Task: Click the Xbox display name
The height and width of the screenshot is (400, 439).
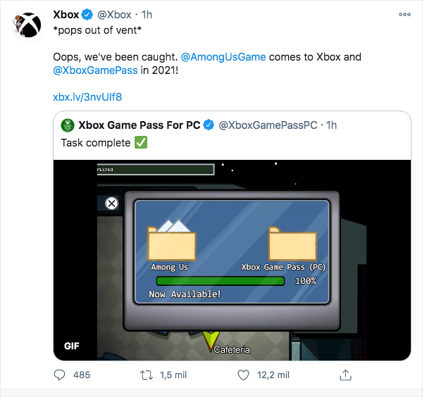Action: 66,15
